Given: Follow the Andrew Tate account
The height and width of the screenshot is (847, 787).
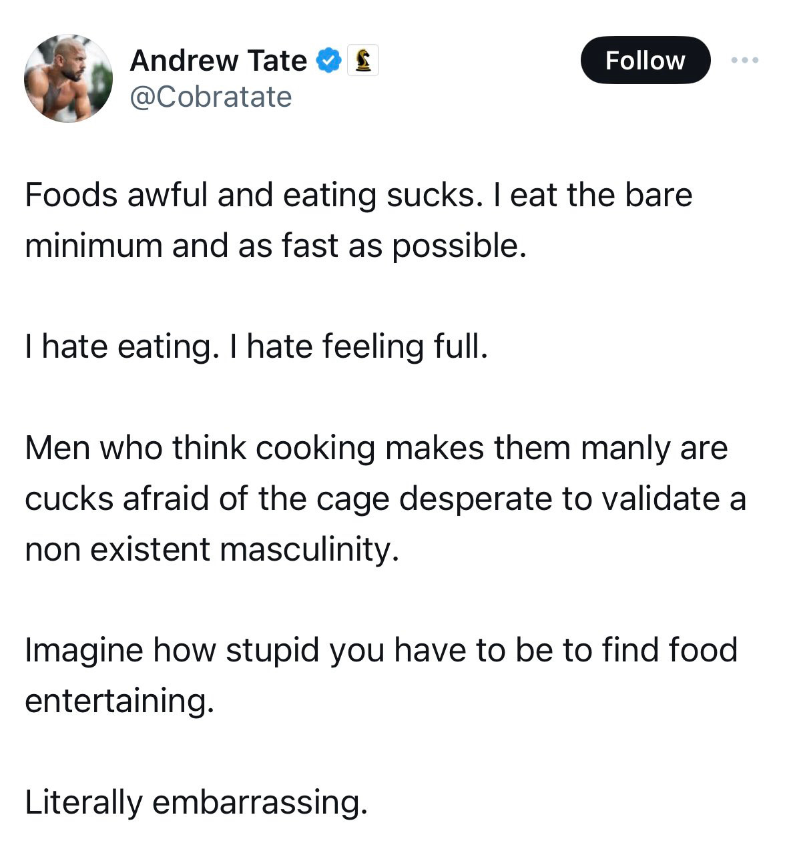Looking at the screenshot, I should point(645,60).
